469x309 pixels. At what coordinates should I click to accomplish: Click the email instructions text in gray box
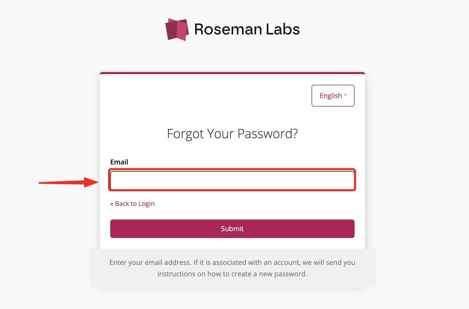[x=232, y=268]
